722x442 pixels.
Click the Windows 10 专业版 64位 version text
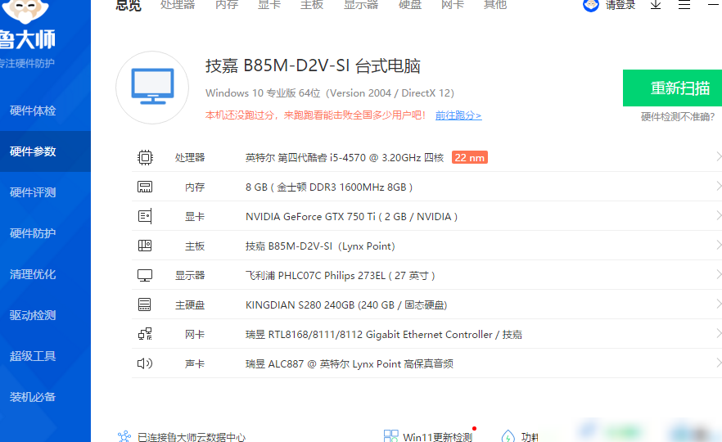(x=330, y=93)
